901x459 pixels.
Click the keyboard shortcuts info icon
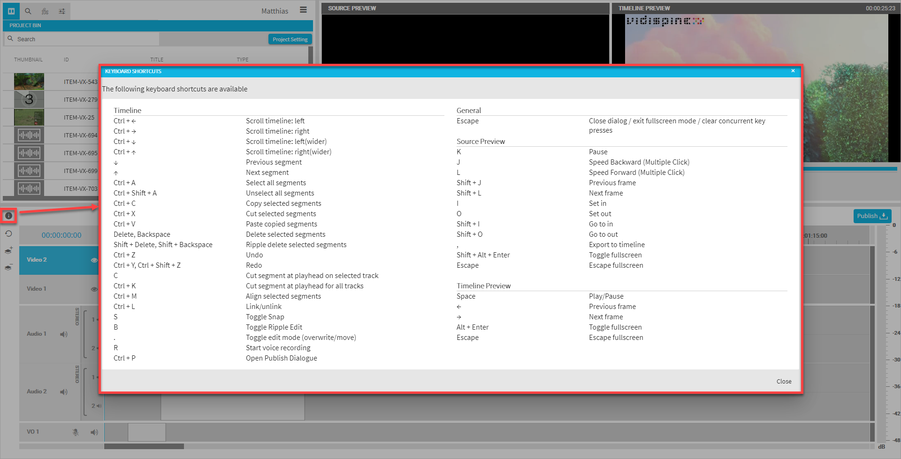(8, 216)
